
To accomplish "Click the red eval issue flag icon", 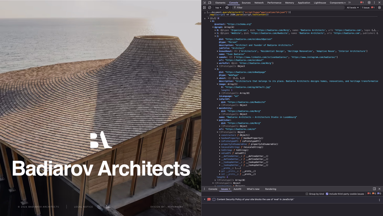I will pyautogui.click(x=209, y=199).
